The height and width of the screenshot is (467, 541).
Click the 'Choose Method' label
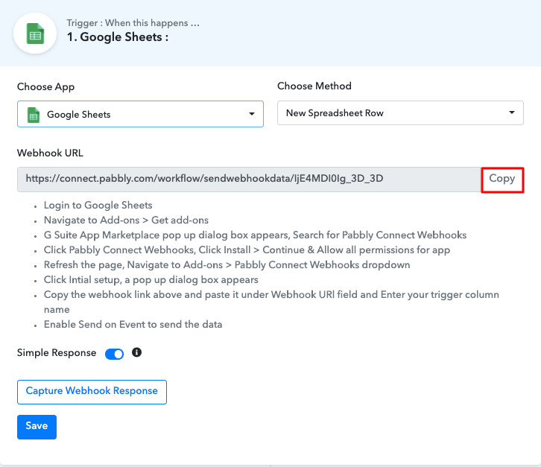click(x=314, y=86)
